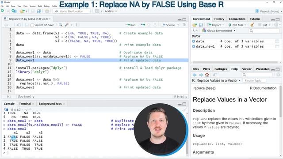The width and height of the screenshot is (283, 159).
Task: Maximize the source editor pane
Action: pyautogui.click(x=184, y=19)
